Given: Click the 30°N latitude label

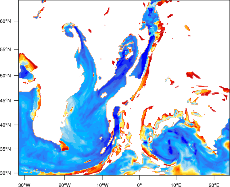Looking at the screenshot, I should 5,173.
